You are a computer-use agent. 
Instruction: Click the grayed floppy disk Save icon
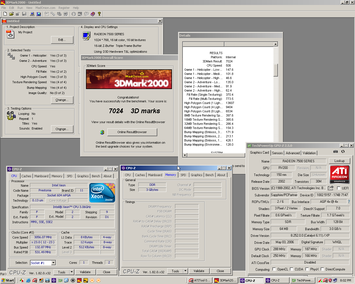point(24,14)
